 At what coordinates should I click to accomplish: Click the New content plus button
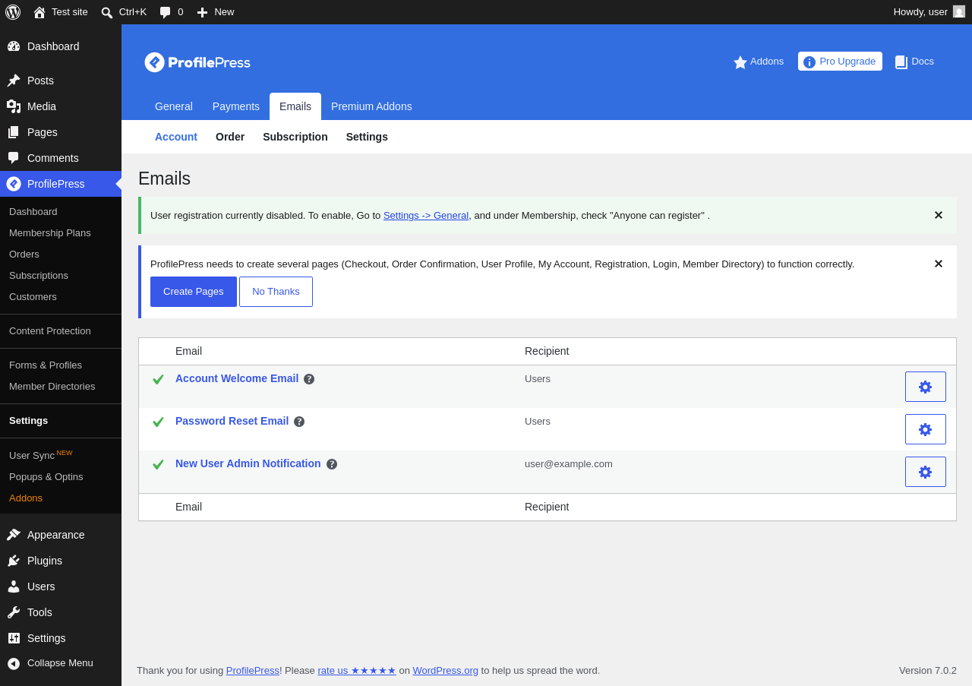click(x=216, y=12)
